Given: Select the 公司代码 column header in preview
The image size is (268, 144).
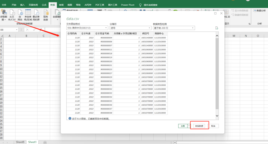Looking at the screenshot, I should click(73, 33).
